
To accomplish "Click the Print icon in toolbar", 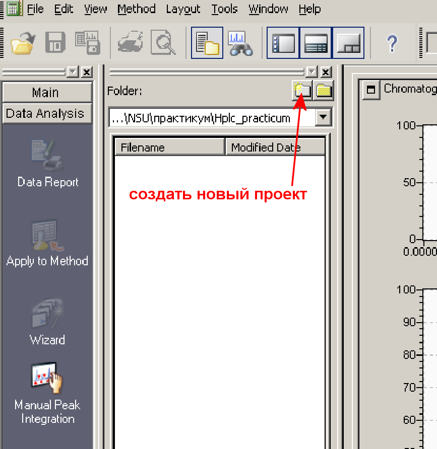I will click(x=131, y=42).
